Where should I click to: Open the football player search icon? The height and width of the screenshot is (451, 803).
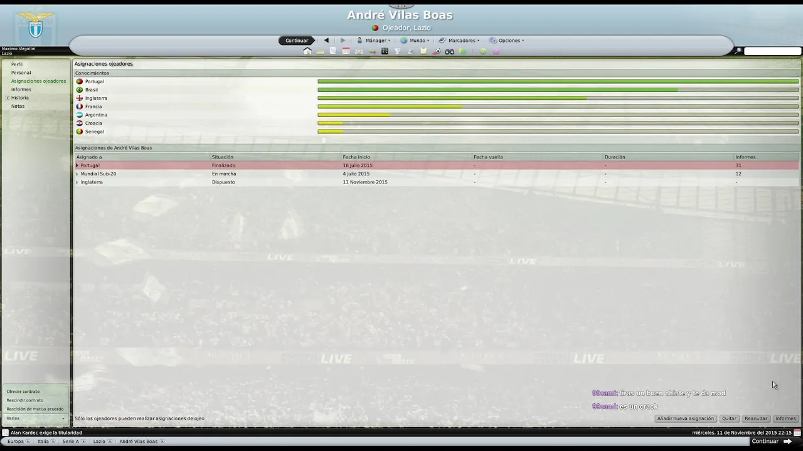pos(437,51)
